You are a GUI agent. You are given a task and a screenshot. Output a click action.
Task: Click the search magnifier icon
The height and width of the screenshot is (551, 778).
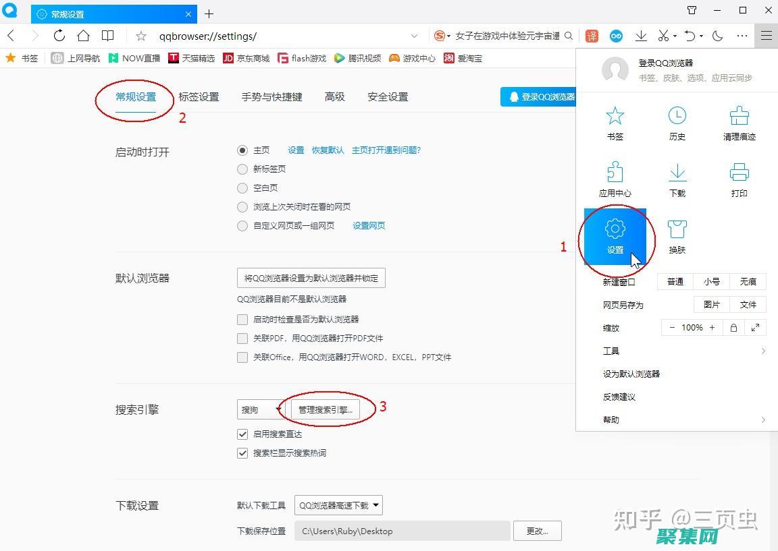tap(569, 36)
